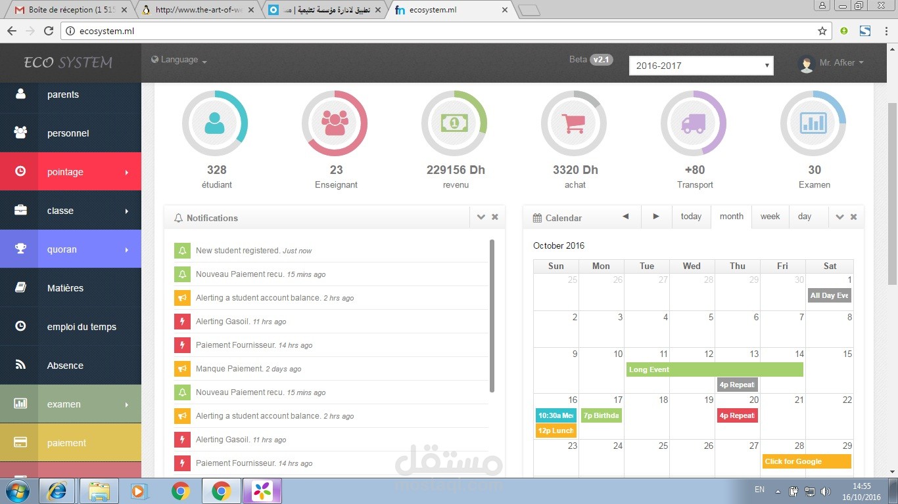Click the Examen bar chart stat icon
This screenshot has width=898, height=504.
[813, 123]
